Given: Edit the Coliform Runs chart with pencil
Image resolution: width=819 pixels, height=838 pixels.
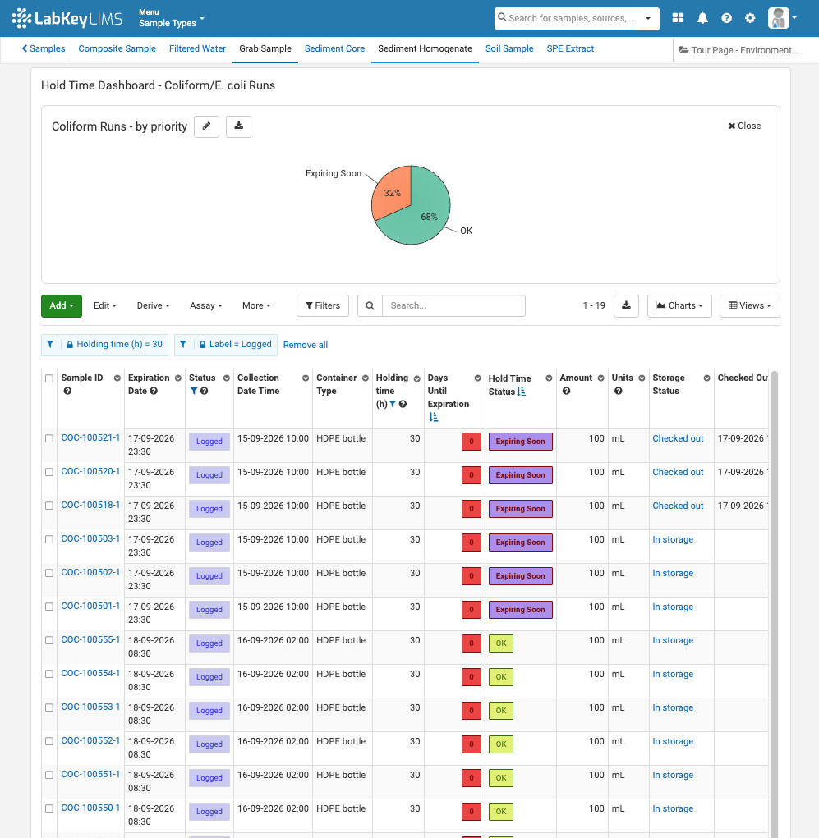Looking at the screenshot, I should tap(206, 126).
